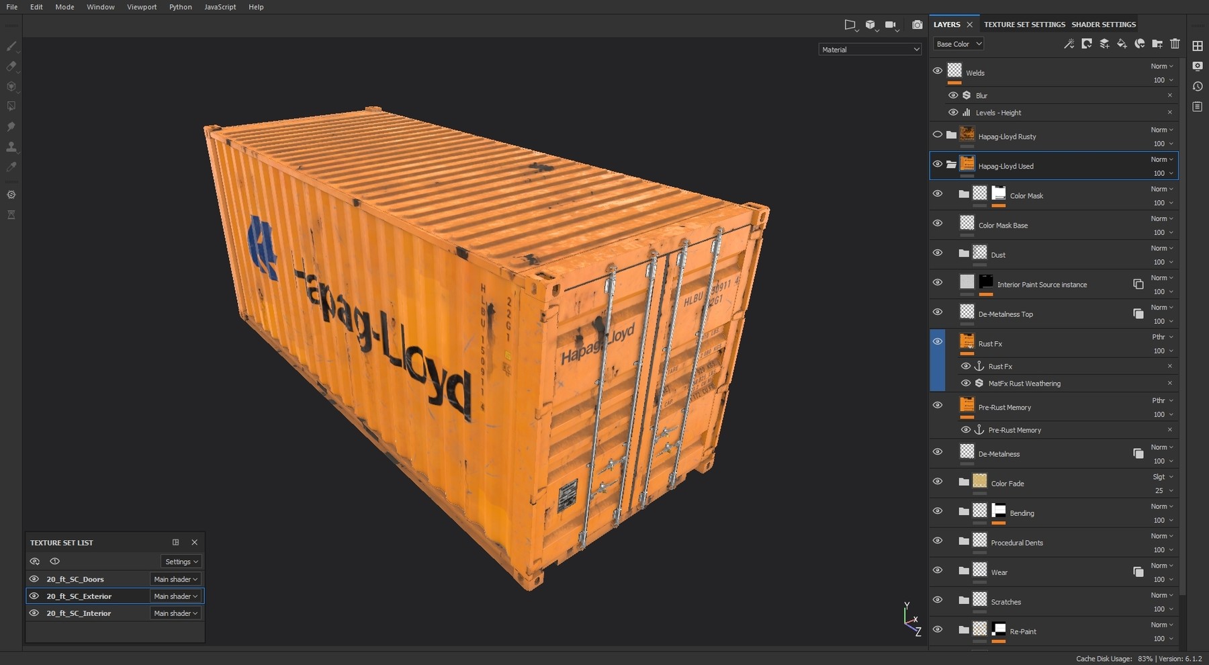Open the Main shader dropdown for 20_ft_SC_Doors
Image resolution: width=1209 pixels, height=665 pixels.
[x=175, y=579]
